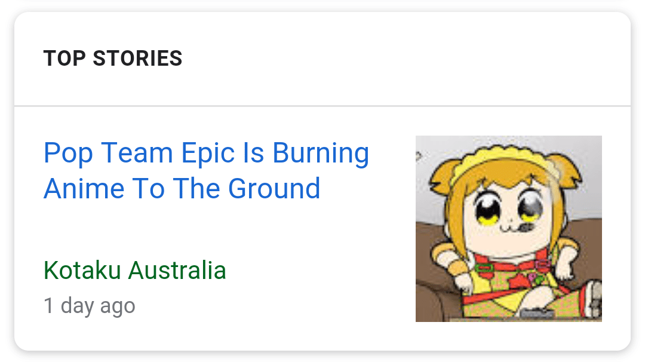Click the Popuko anime thumbnail image
Image resolution: width=645 pixels, height=362 pixels.
pyautogui.click(x=508, y=229)
